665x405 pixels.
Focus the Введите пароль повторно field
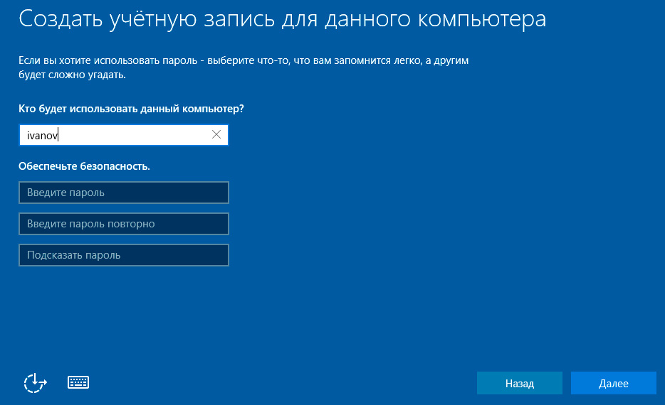[x=124, y=224]
